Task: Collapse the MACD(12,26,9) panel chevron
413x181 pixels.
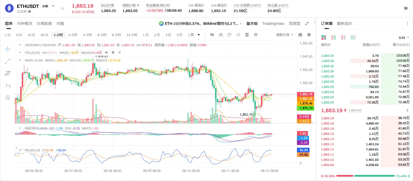Action: point(19,128)
